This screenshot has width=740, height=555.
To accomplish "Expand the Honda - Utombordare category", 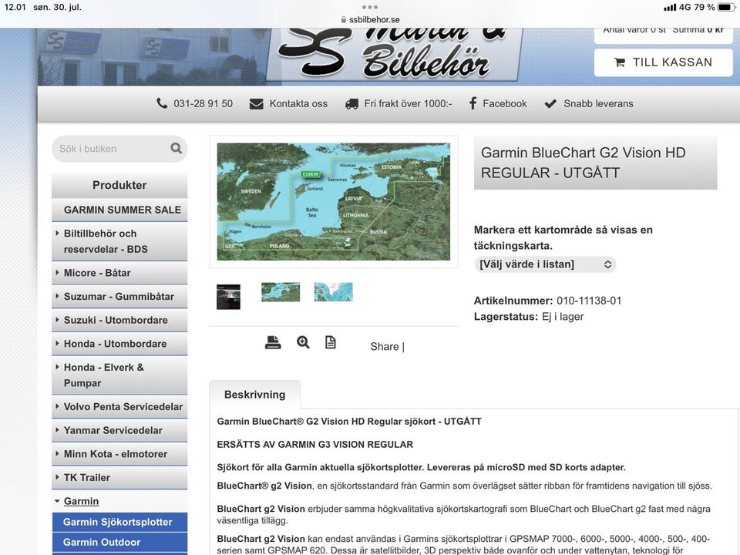I will point(119,344).
